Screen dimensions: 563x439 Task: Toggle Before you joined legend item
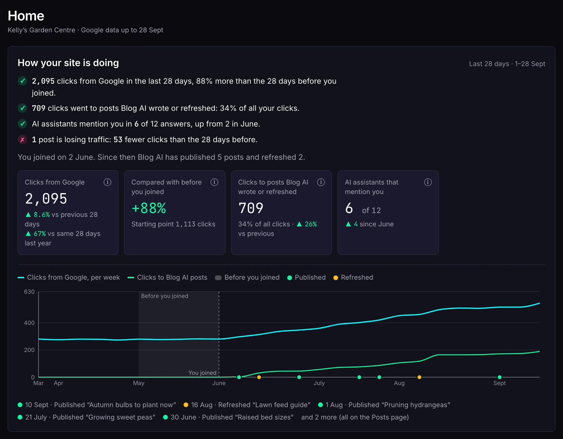[247, 277]
